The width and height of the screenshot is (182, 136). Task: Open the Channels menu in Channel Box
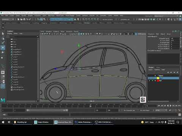(x=151, y=34)
